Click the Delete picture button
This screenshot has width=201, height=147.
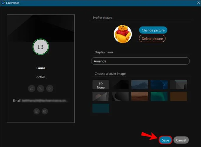point(152,38)
